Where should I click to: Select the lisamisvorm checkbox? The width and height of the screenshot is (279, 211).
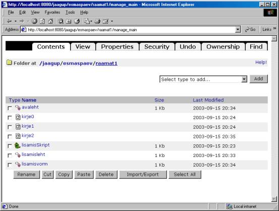coord(10,165)
